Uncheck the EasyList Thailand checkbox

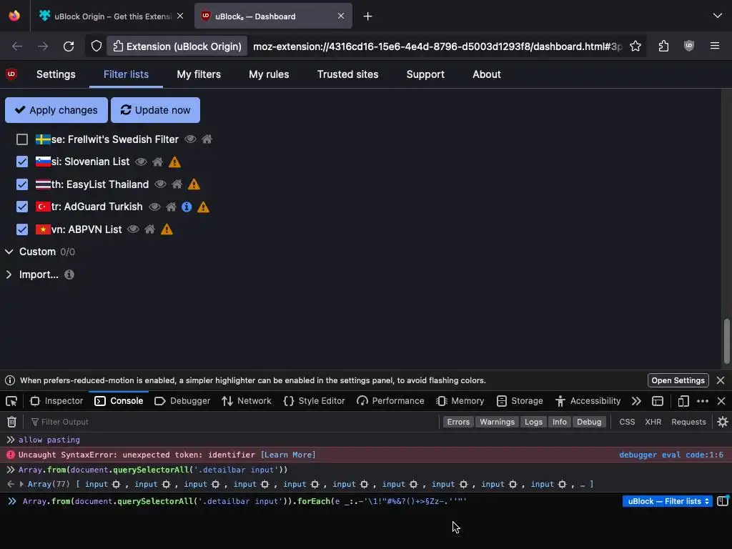coord(22,184)
